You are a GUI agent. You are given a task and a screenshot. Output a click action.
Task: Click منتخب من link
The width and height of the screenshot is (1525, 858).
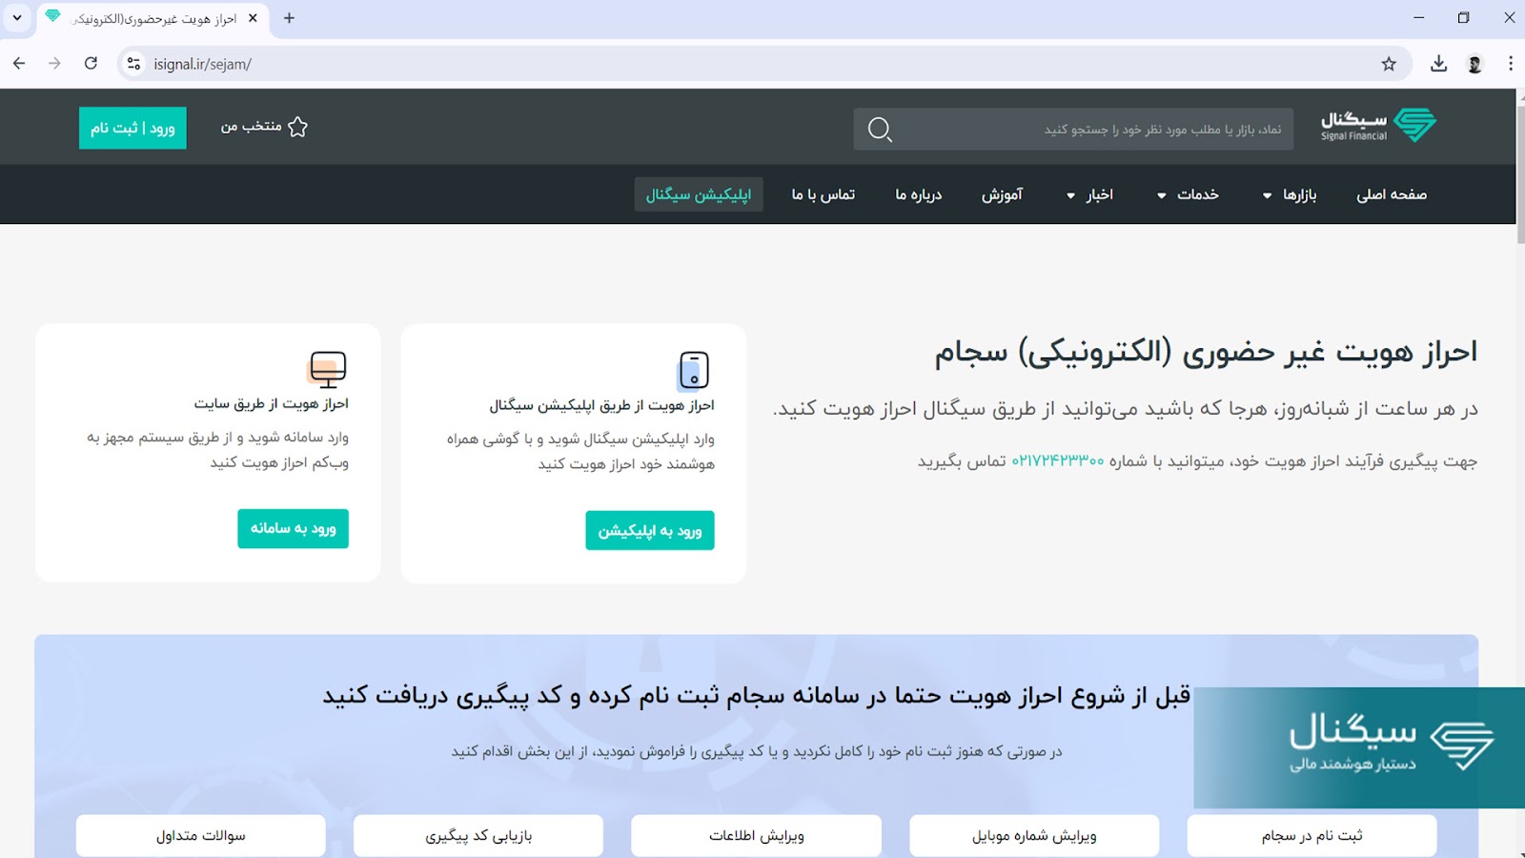pos(264,127)
